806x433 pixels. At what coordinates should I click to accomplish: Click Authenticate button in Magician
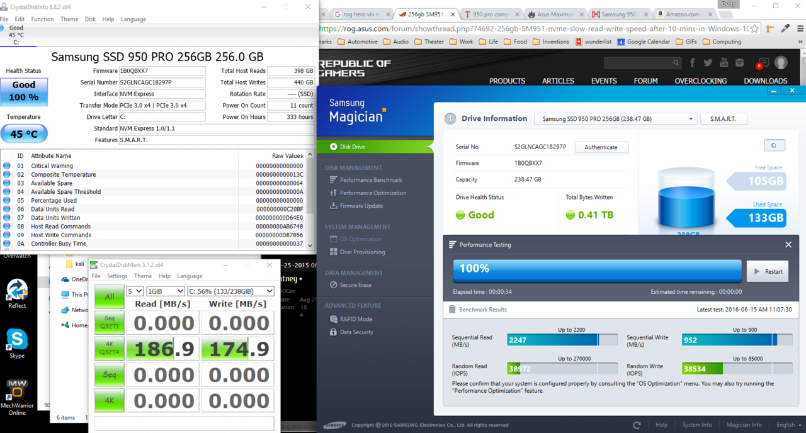click(x=601, y=147)
